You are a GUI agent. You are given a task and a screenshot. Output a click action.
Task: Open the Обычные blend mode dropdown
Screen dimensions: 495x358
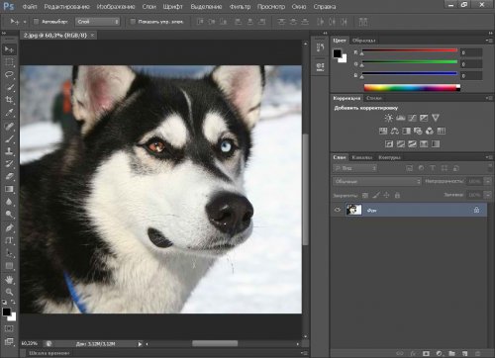pyautogui.click(x=377, y=181)
